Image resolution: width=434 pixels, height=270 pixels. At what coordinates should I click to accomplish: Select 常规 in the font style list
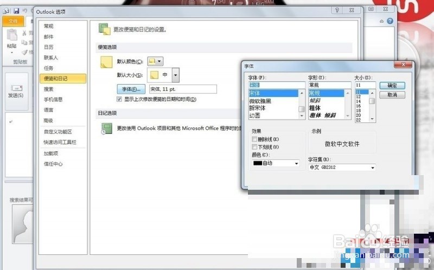(x=327, y=93)
